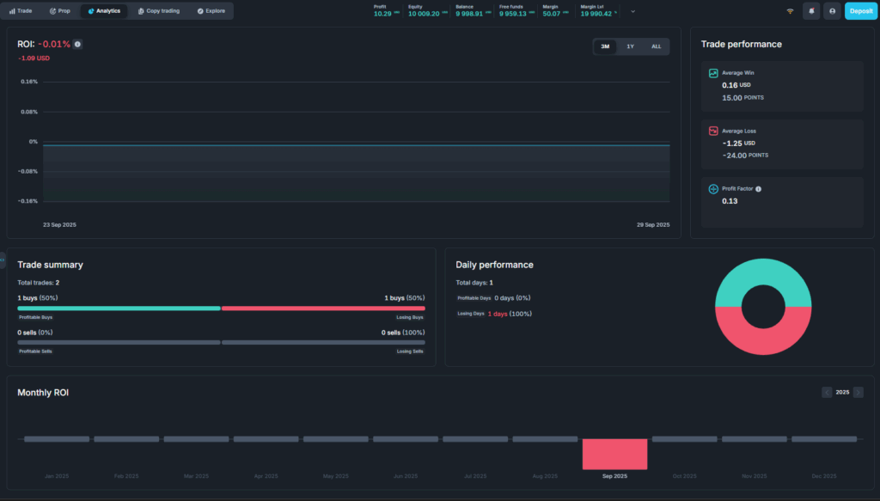The image size is (880, 501).
Task: Go to previous year in Monthly ROI
Action: point(827,392)
